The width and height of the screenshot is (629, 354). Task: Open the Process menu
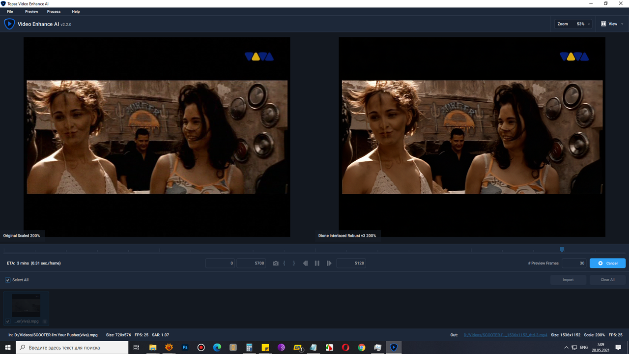54,11
